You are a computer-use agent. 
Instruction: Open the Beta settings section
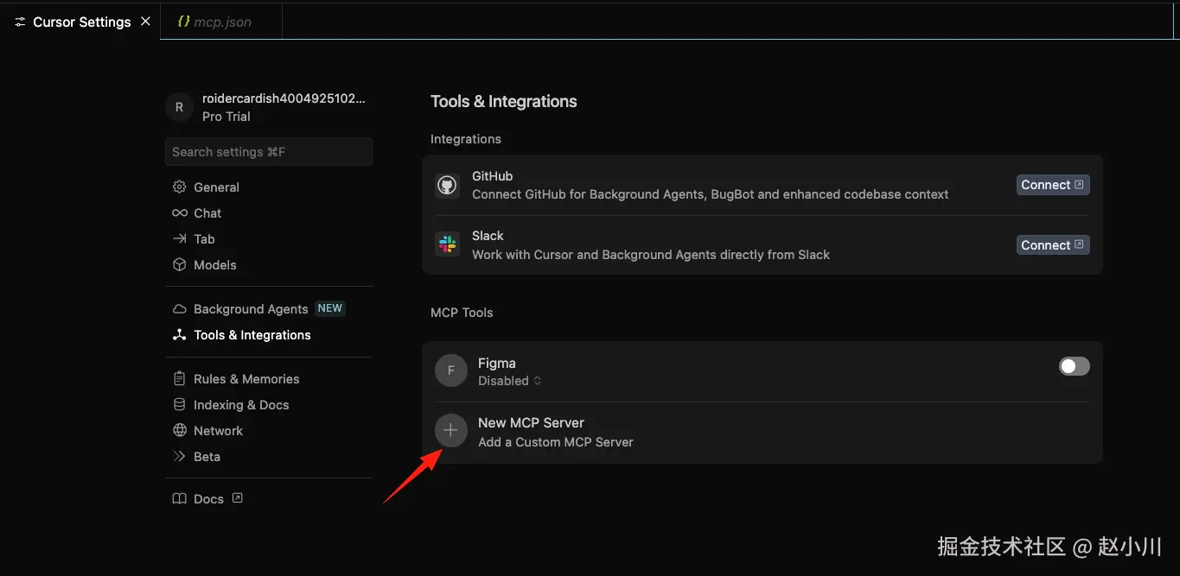(x=207, y=457)
